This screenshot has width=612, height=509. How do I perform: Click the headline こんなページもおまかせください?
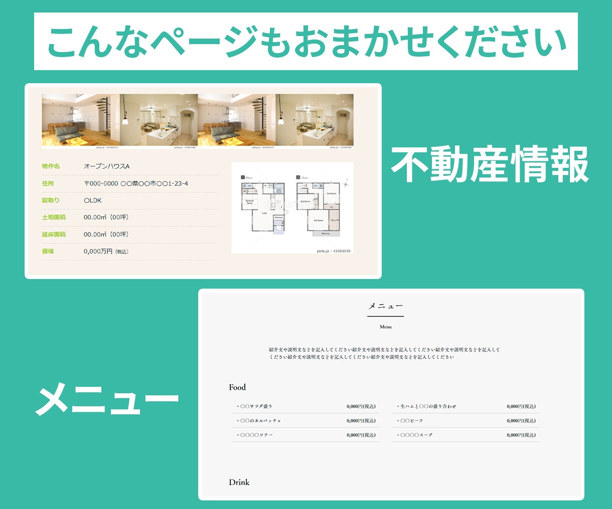(x=306, y=42)
